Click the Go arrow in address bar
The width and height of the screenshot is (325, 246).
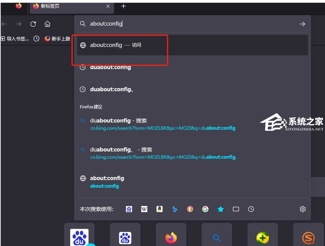click(x=302, y=24)
